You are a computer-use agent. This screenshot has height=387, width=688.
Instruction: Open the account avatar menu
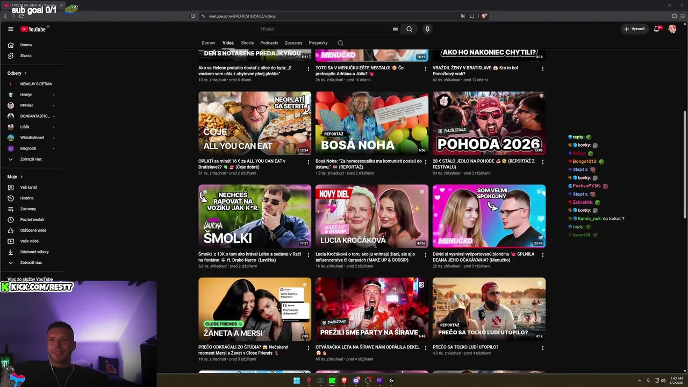coord(672,29)
